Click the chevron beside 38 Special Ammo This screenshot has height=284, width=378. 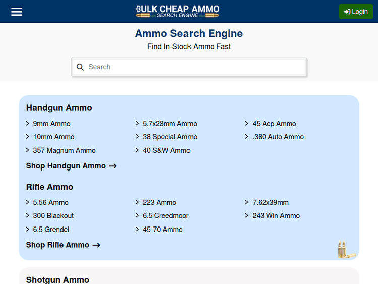pos(138,137)
